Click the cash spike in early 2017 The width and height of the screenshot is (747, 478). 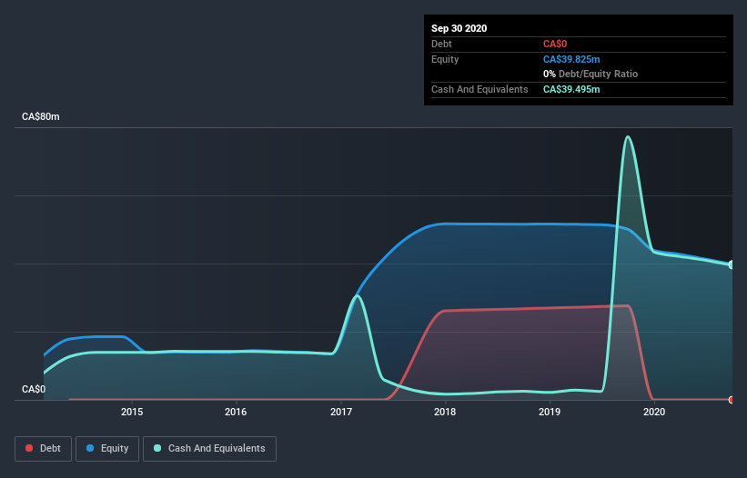[x=357, y=296]
